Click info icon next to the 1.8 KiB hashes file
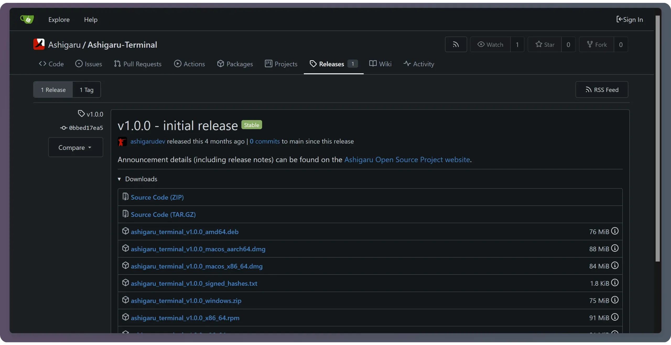Image resolution: width=671 pixels, height=345 pixels. click(615, 283)
